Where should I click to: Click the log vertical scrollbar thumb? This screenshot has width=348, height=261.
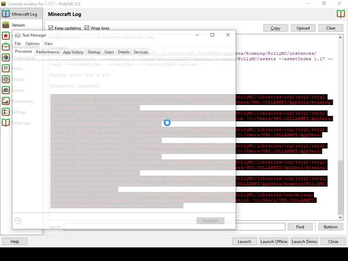coord(340,187)
